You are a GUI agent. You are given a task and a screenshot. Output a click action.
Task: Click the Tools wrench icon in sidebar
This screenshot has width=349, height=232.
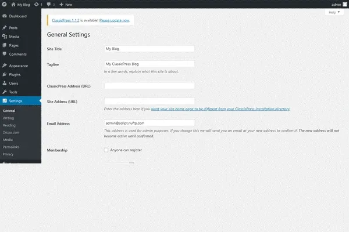5,92
